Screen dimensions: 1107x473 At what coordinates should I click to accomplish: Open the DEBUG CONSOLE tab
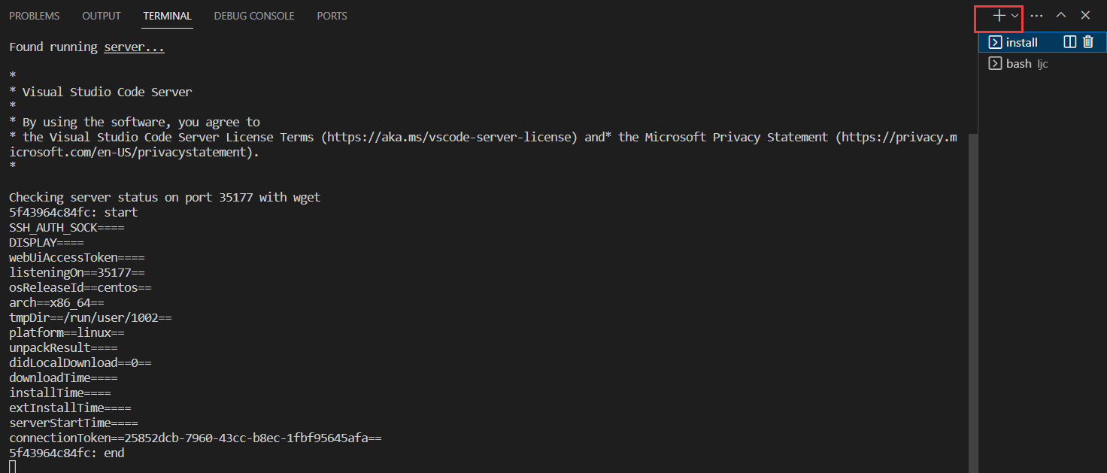253,15
